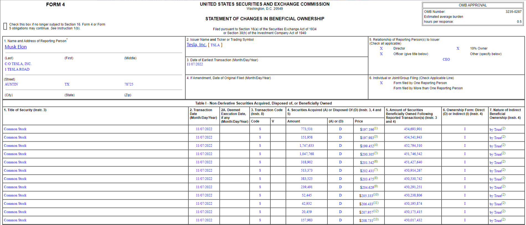The image size is (526, 225).
Task: Open footnote (5) next to price $200.305
Action: [x=376, y=153]
